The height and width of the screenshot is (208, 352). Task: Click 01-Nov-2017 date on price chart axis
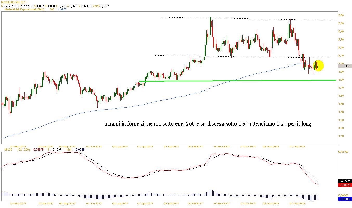pyautogui.click(x=222, y=147)
